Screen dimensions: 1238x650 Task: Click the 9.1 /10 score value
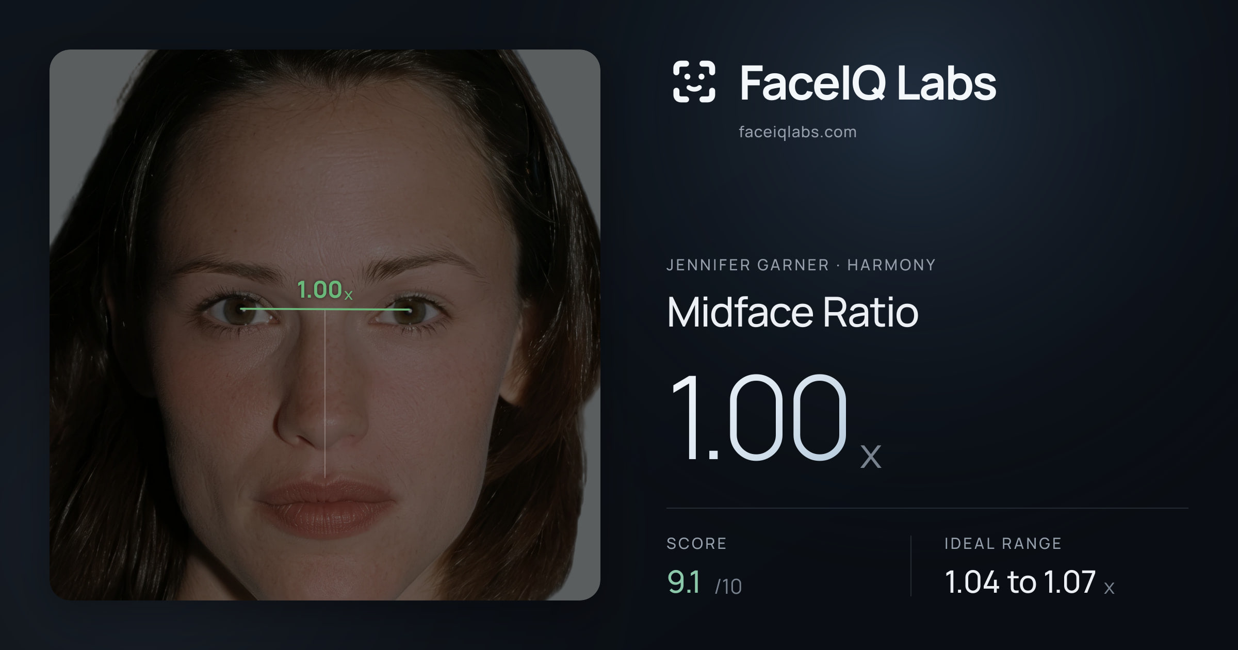coord(704,582)
